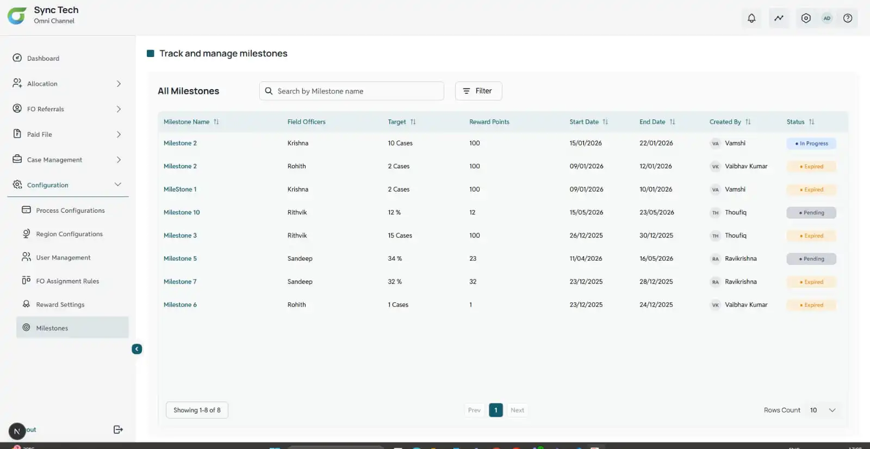The image size is (870, 449).
Task: Go to Reward Settings in sidebar
Action: click(x=60, y=305)
